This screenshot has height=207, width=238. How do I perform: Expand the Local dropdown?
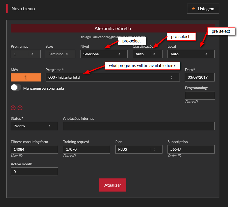pos(191,54)
